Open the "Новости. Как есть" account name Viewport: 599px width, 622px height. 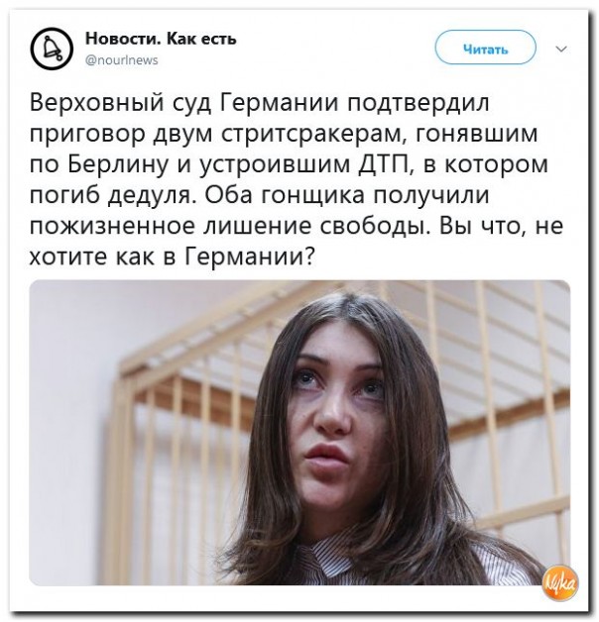point(161,39)
